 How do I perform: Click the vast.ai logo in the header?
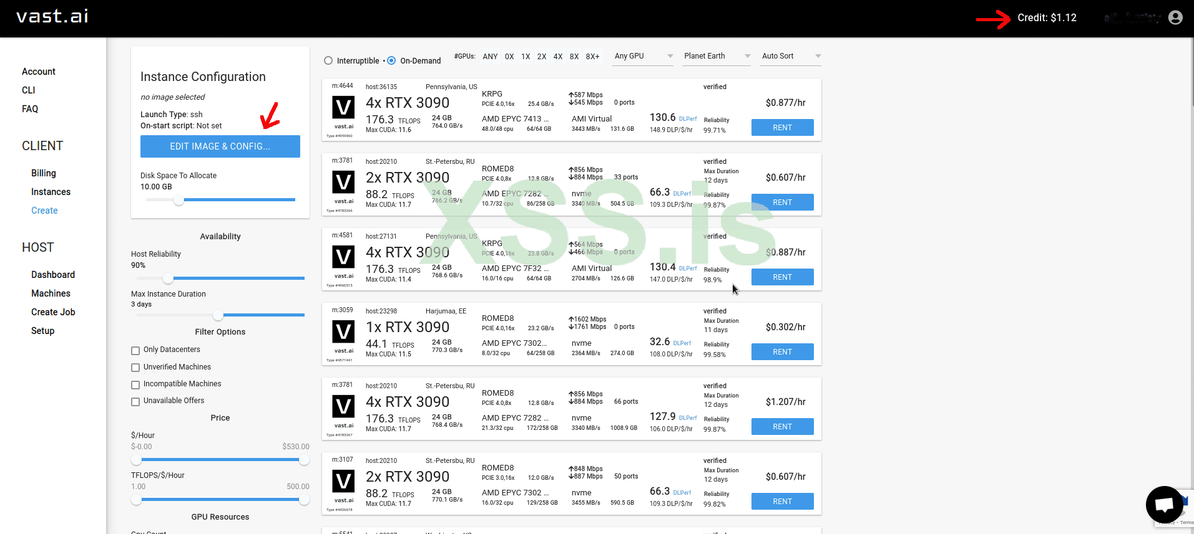(52, 16)
